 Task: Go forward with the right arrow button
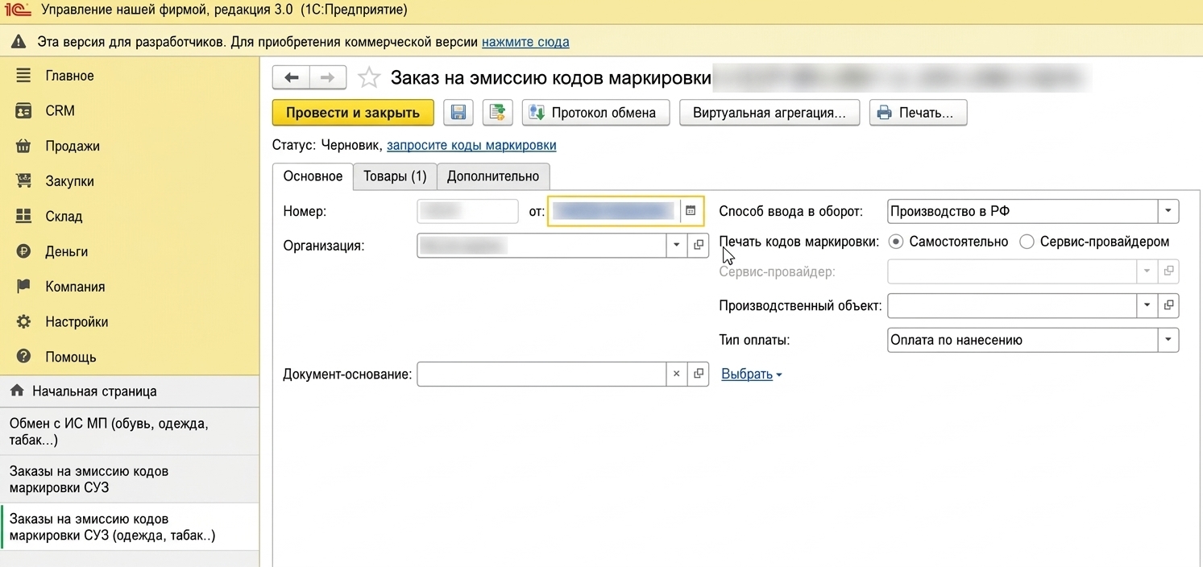(x=328, y=77)
